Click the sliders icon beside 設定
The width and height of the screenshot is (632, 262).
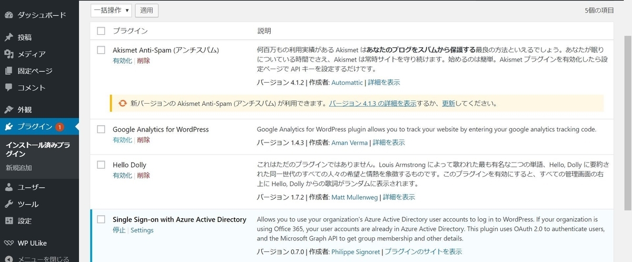[x=8, y=221]
